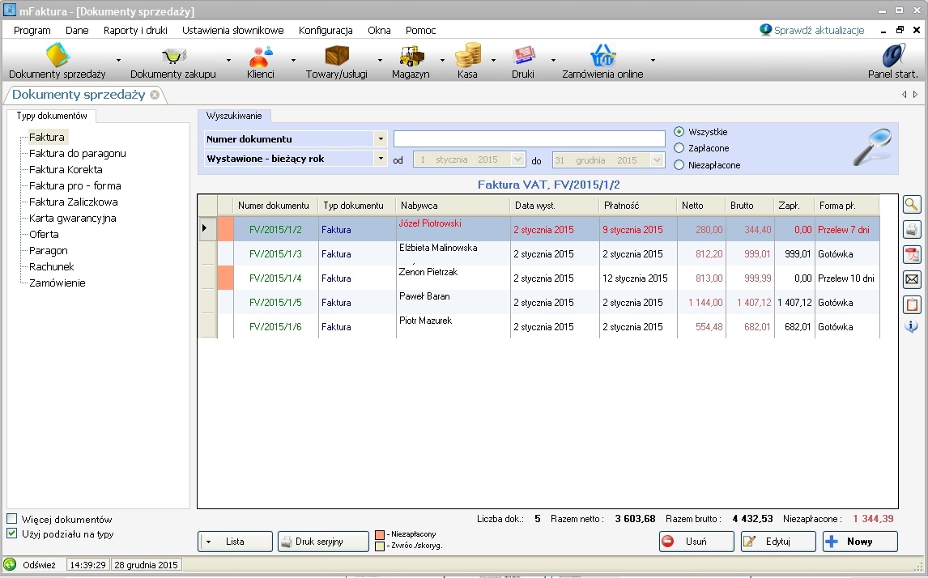928x578 pixels.
Task: Select the Zapłacone radio button
Action: (679, 148)
